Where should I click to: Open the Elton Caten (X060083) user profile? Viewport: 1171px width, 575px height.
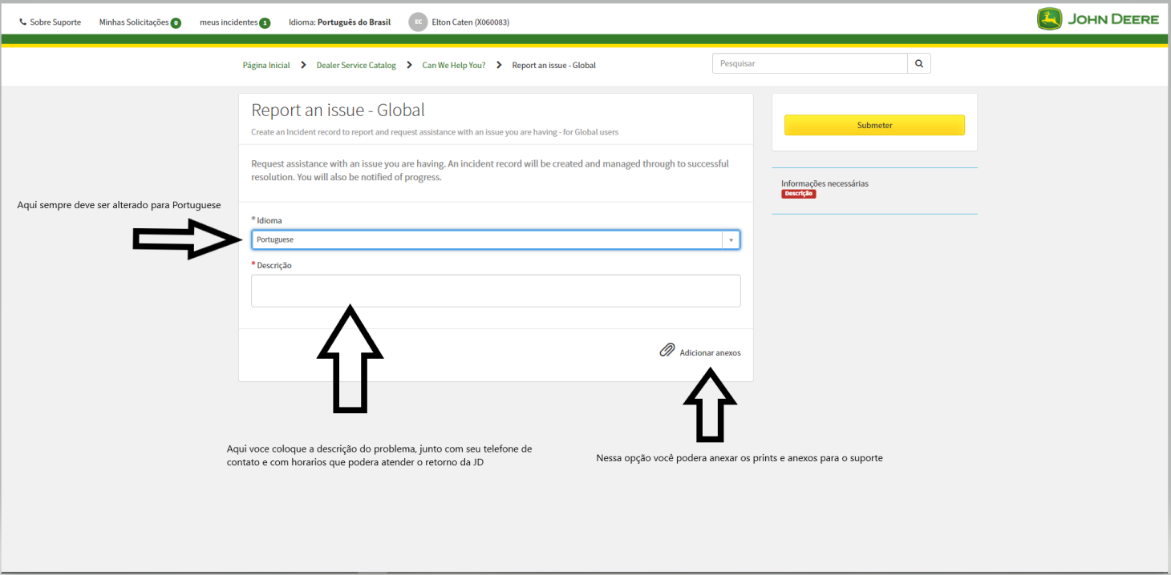470,22
